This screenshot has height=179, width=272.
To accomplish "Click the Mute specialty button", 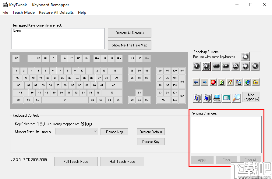I will tap(255, 67).
